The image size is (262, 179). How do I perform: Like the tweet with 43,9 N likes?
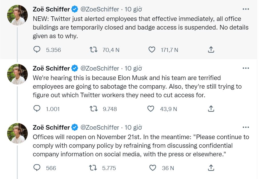[x=151, y=109]
